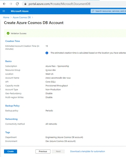Click the 'Capacity mode' label
The image size is (126, 157).
click(x=12, y=86)
